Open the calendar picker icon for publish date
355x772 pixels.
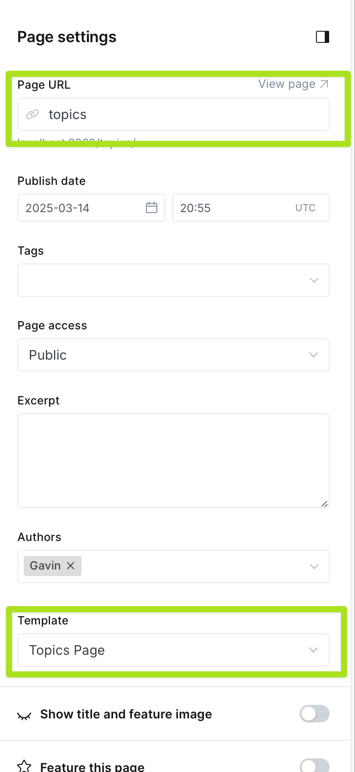click(x=152, y=208)
